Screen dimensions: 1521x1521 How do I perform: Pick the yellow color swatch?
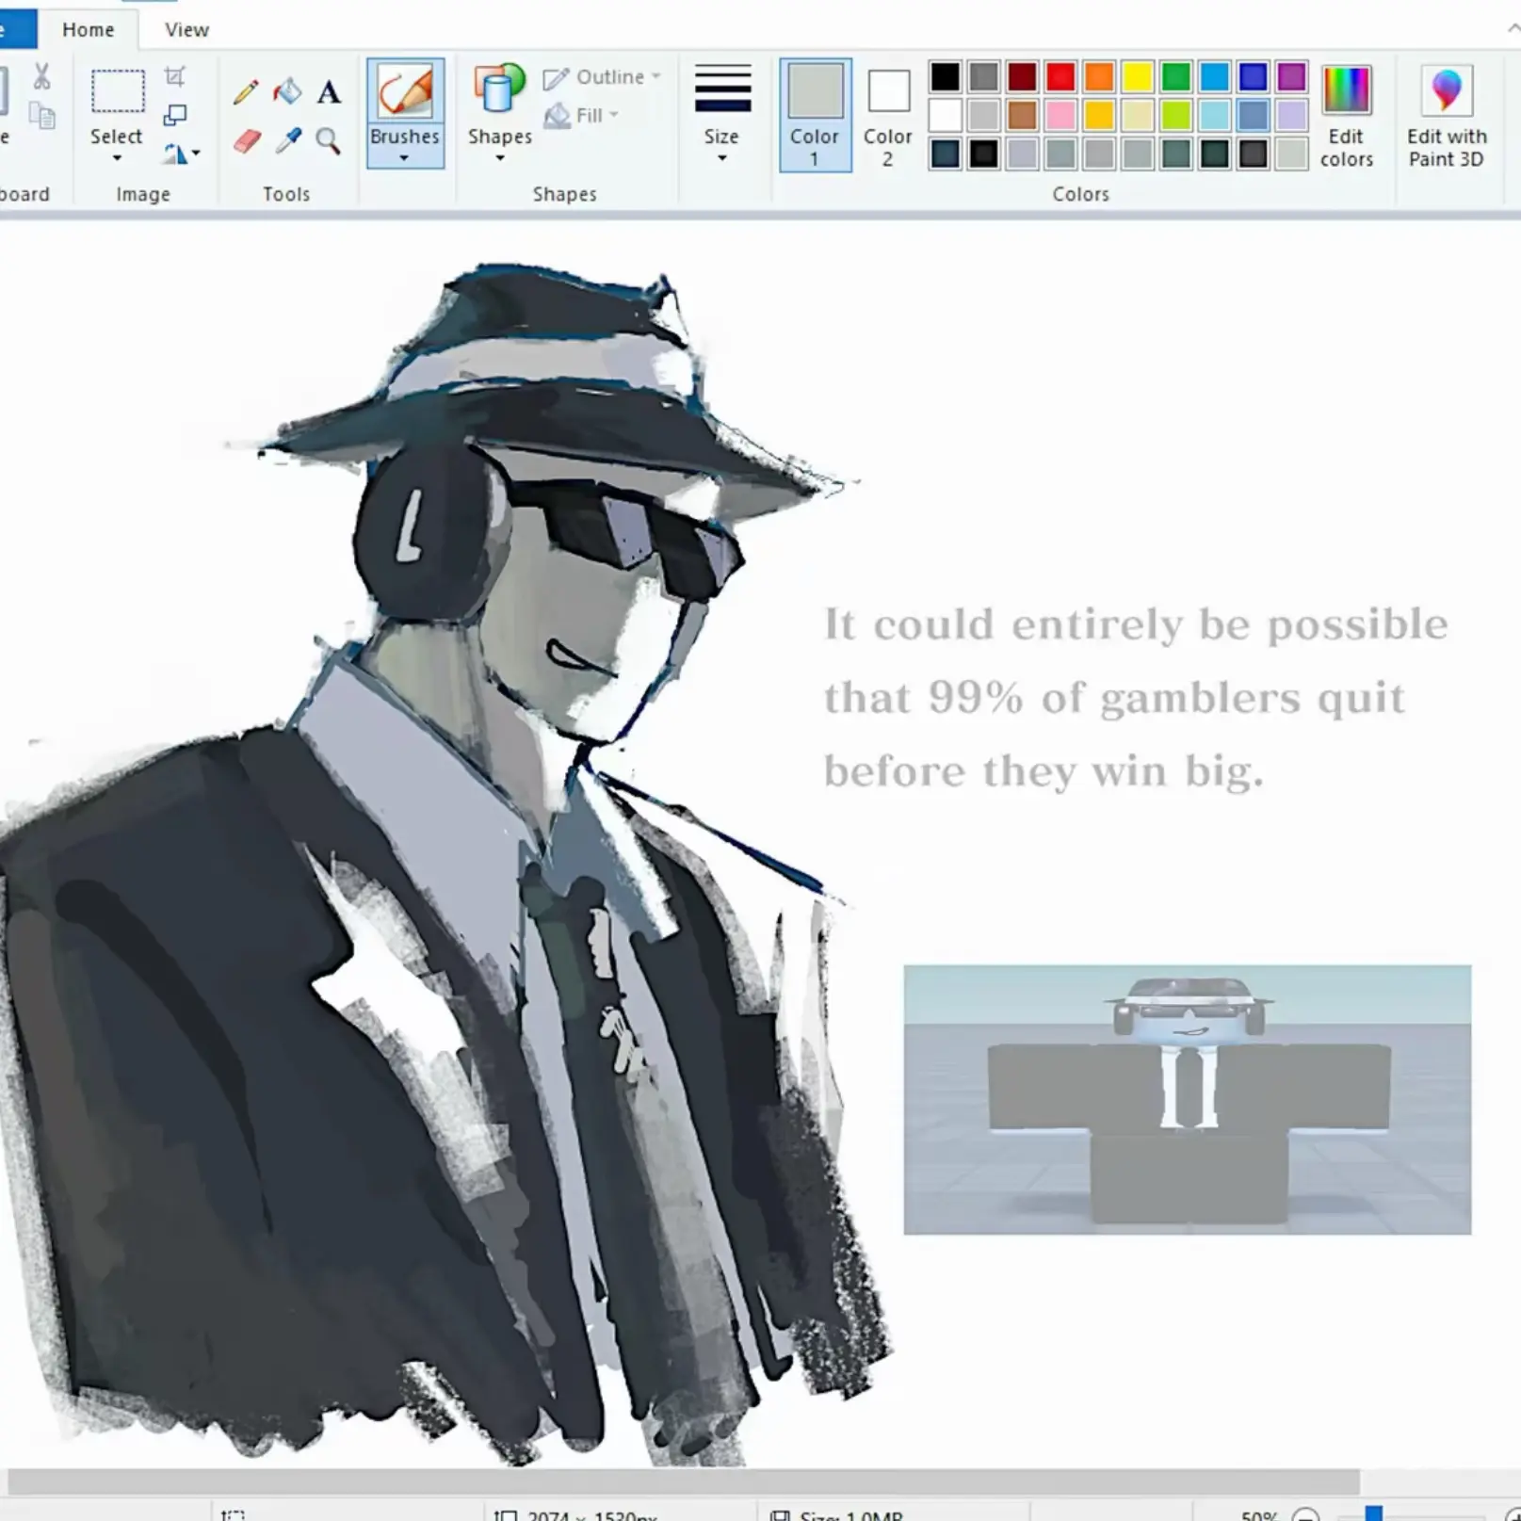(x=1138, y=76)
